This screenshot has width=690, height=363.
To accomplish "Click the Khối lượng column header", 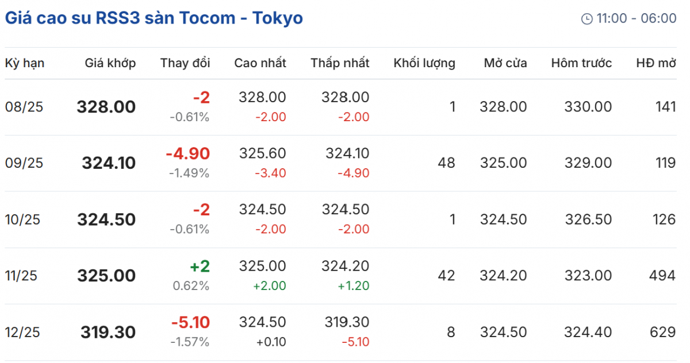I will pyautogui.click(x=424, y=63).
